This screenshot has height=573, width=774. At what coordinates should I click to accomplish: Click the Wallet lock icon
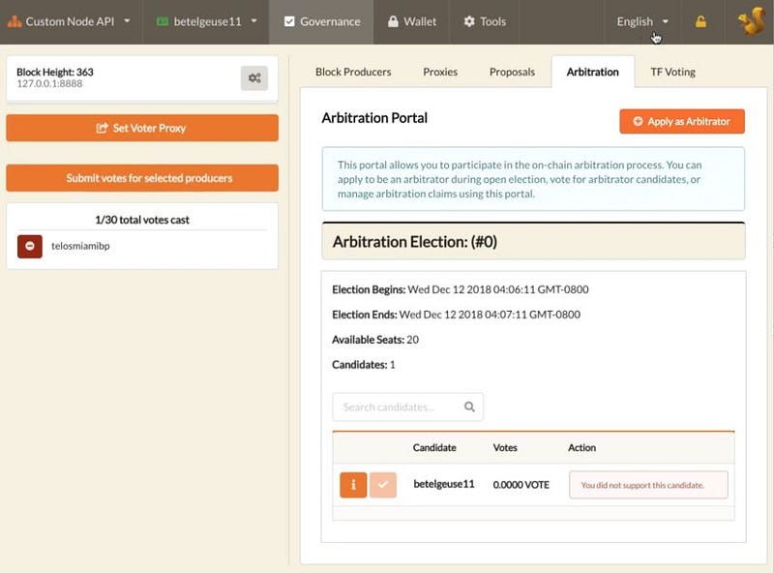point(393,21)
